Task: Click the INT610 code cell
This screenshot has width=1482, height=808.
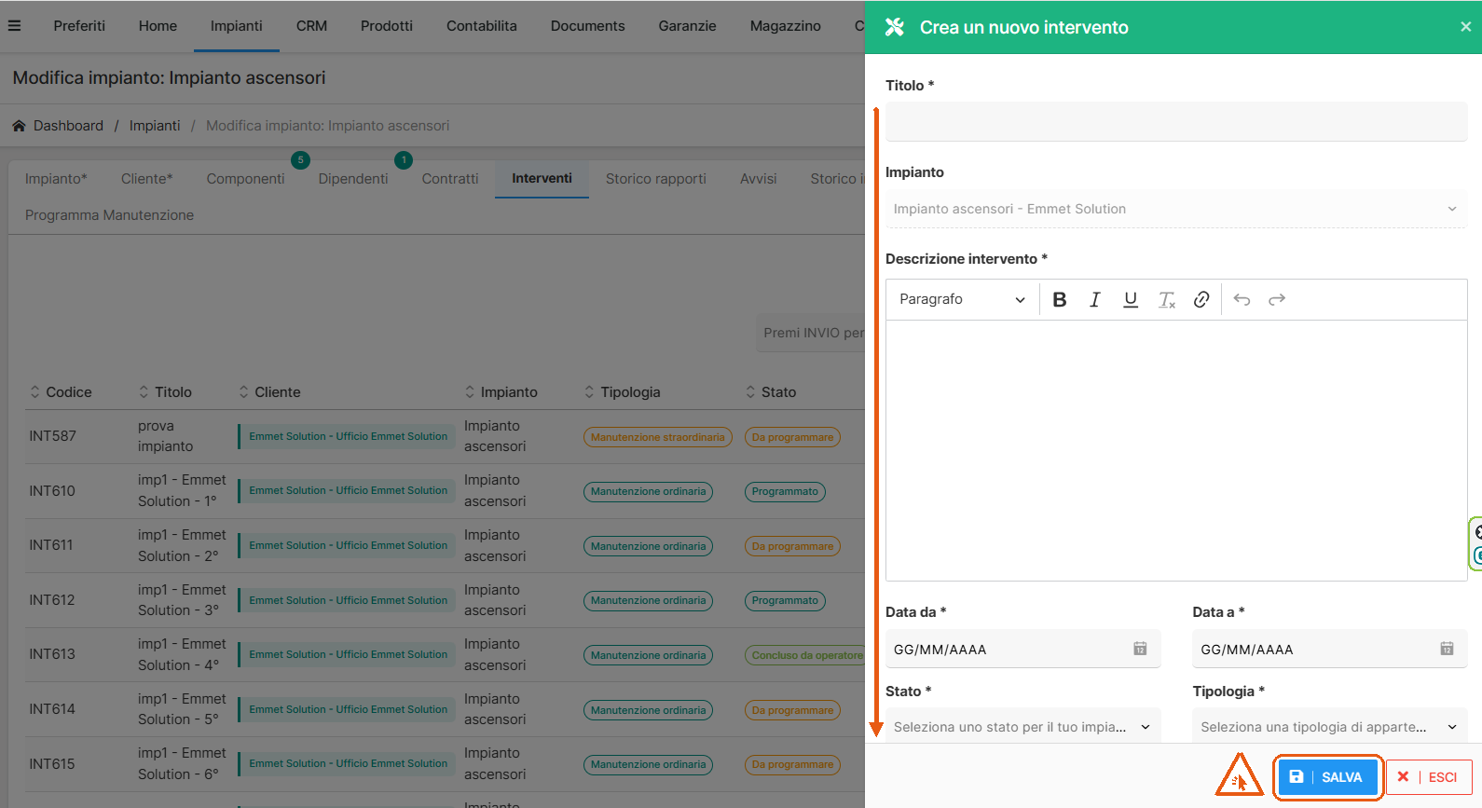Action: (52, 491)
